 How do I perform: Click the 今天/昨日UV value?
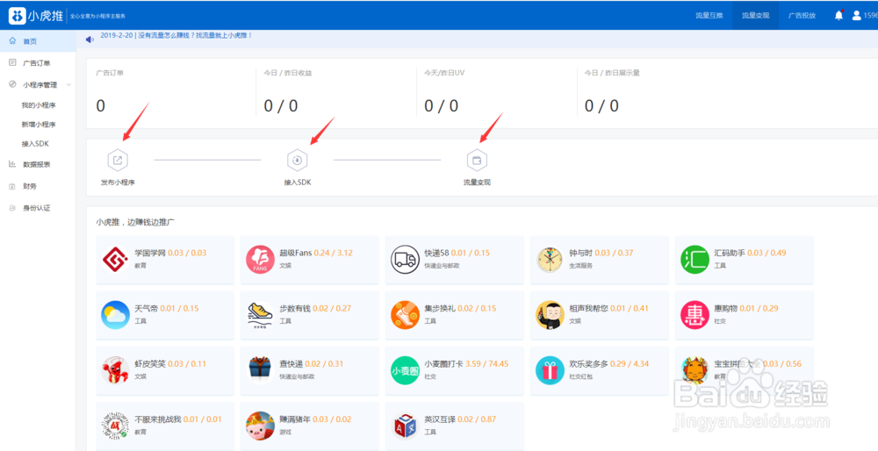point(442,106)
